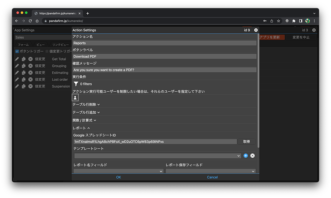The width and height of the screenshot is (331, 198).
Task: Switch to the フォーム tab
Action: (23, 45)
